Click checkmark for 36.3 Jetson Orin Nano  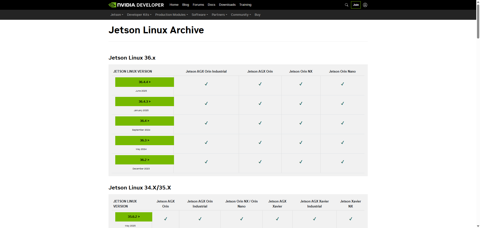[x=342, y=142]
